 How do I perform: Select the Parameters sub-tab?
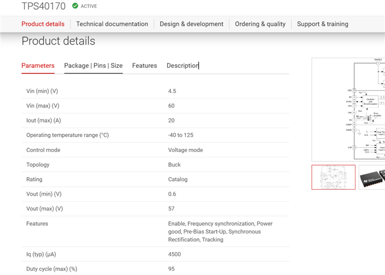click(38, 65)
